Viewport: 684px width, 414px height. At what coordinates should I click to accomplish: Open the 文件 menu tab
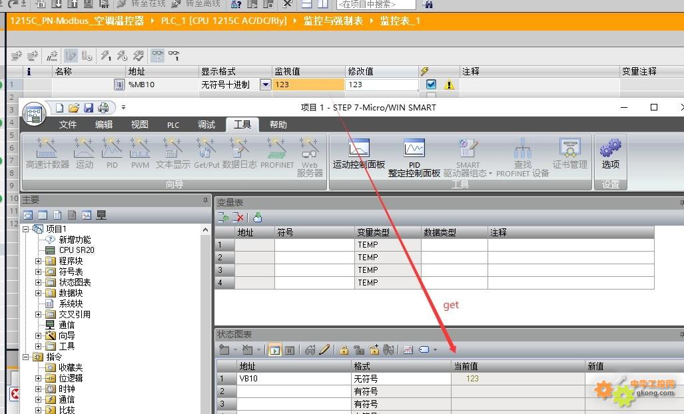tap(68, 124)
